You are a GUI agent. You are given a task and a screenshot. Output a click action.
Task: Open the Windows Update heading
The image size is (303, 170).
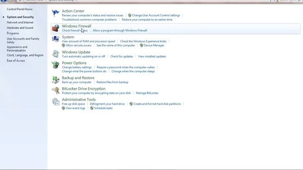(76, 52)
